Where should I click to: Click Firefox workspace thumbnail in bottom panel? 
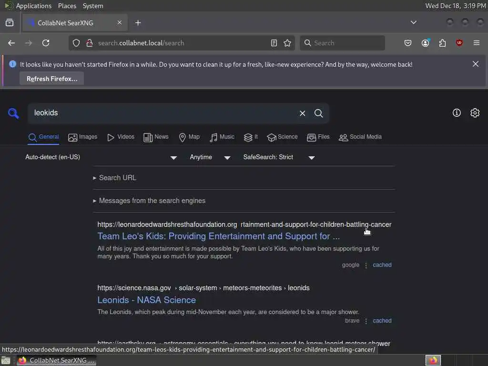[433, 360]
